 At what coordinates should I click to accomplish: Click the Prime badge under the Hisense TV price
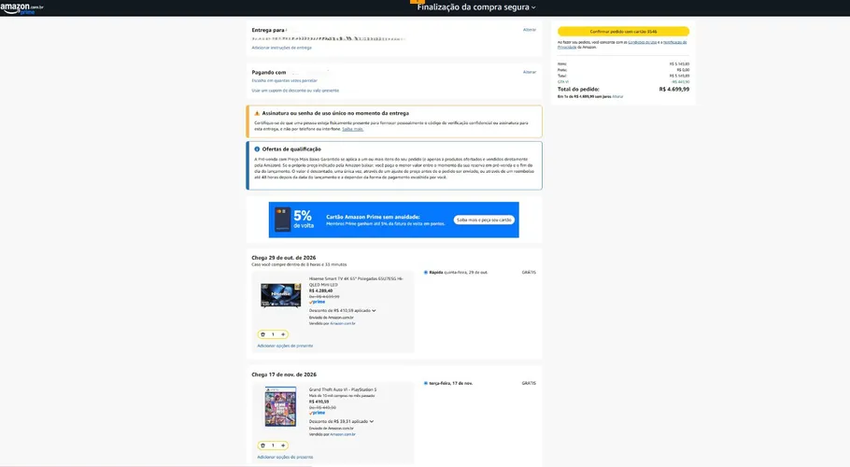point(318,302)
